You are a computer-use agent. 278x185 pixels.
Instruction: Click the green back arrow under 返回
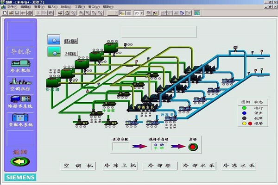20,162
